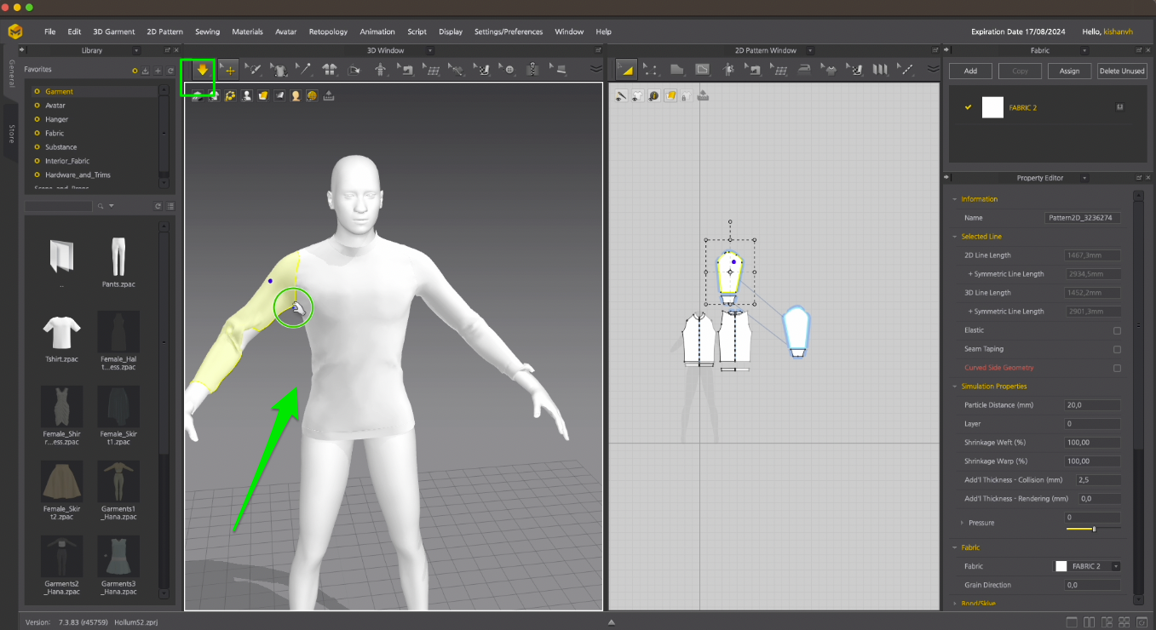Enable the Curved Side Geometry checkbox
The image size is (1156, 630).
click(1117, 368)
